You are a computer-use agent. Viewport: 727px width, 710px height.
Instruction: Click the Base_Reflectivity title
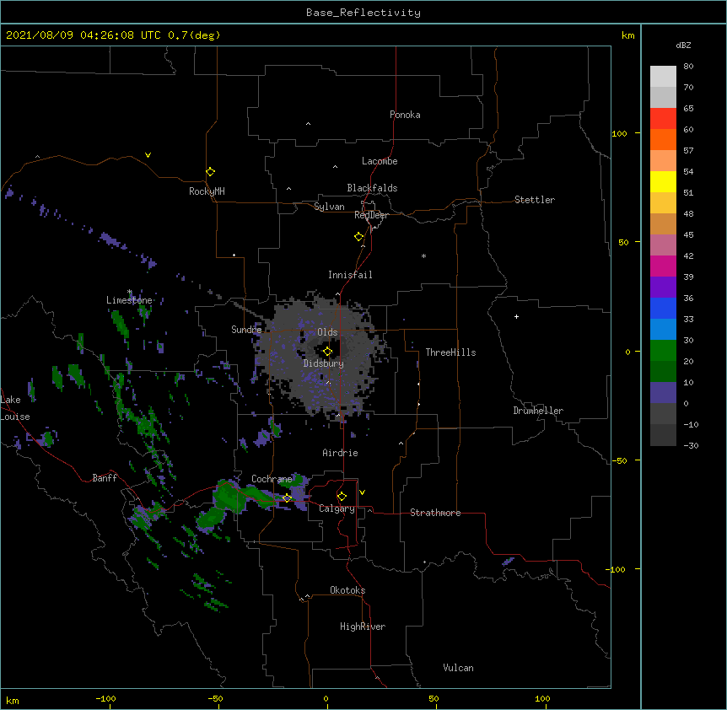point(363,13)
